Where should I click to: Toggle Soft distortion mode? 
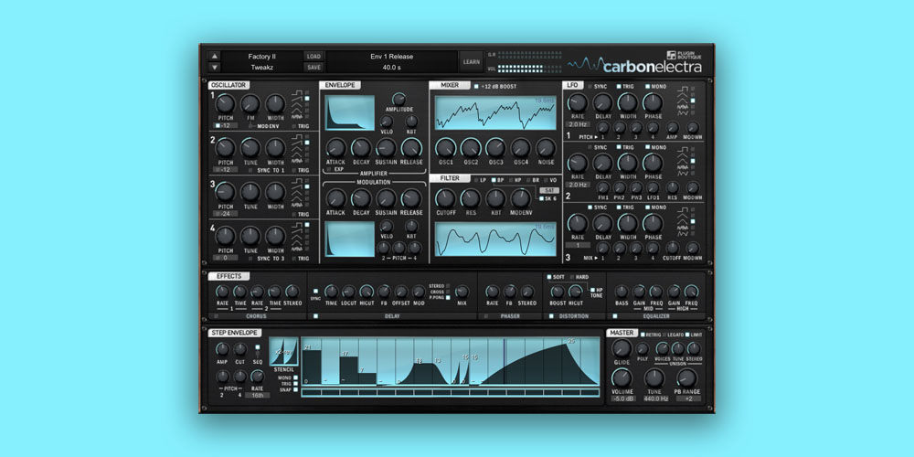click(548, 276)
